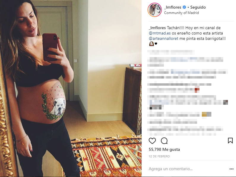Like the post with the heart icon
Viewport: 236px width, 177px height.
point(152,141)
